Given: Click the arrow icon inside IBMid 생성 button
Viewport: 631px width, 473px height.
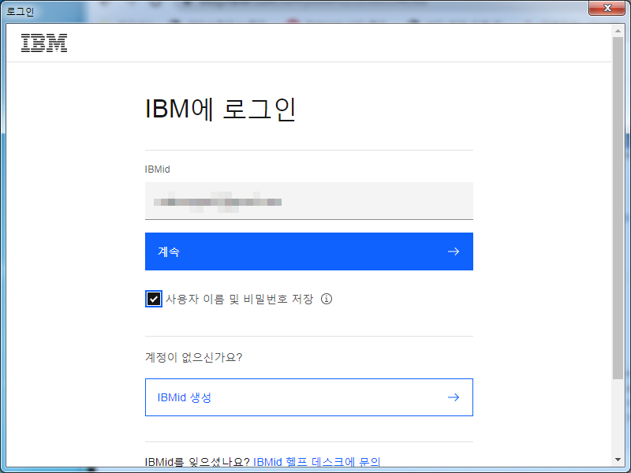Looking at the screenshot, I should pyautogui.click(x=454, y=397).
